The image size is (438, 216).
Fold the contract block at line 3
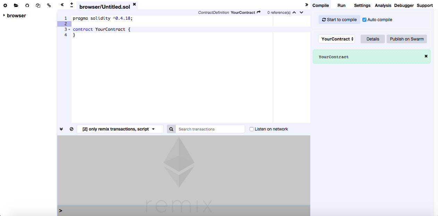click(69, 29)
